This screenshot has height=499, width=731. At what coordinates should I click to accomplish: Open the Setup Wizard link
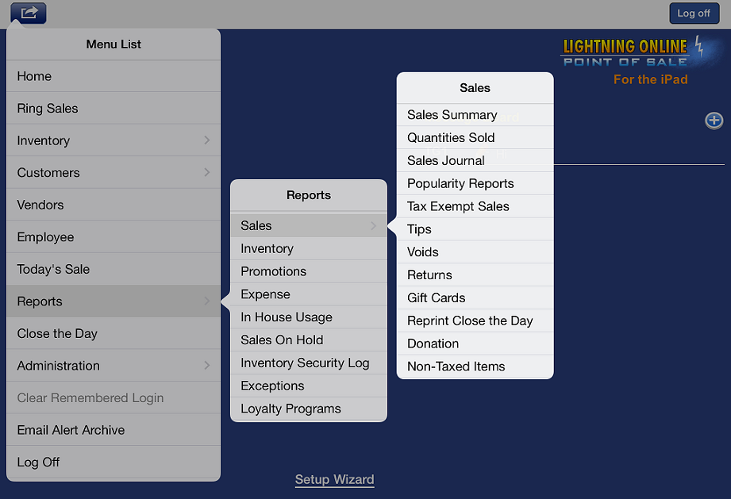click(334, 479)
